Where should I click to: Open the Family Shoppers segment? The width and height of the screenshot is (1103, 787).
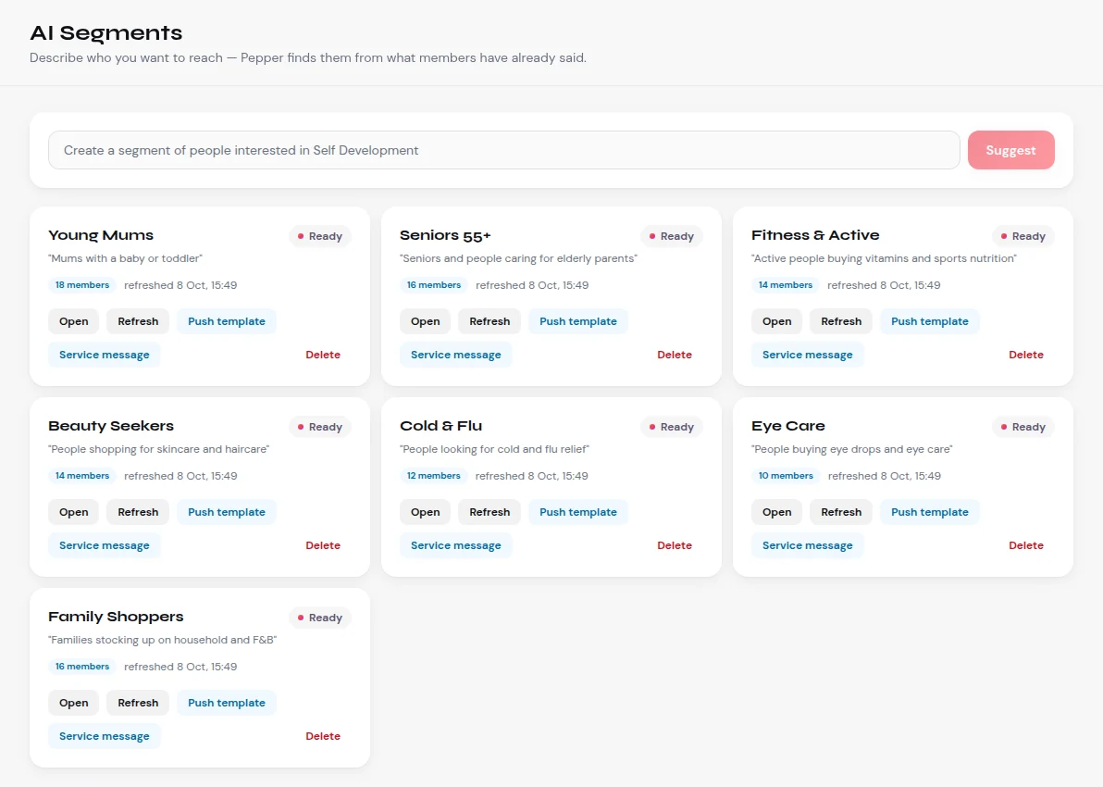point(74,703)
